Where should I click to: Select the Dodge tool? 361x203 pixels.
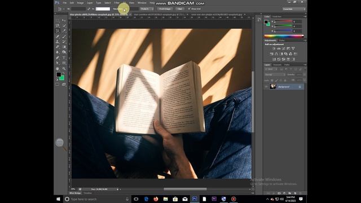click(x=64, y=52)
